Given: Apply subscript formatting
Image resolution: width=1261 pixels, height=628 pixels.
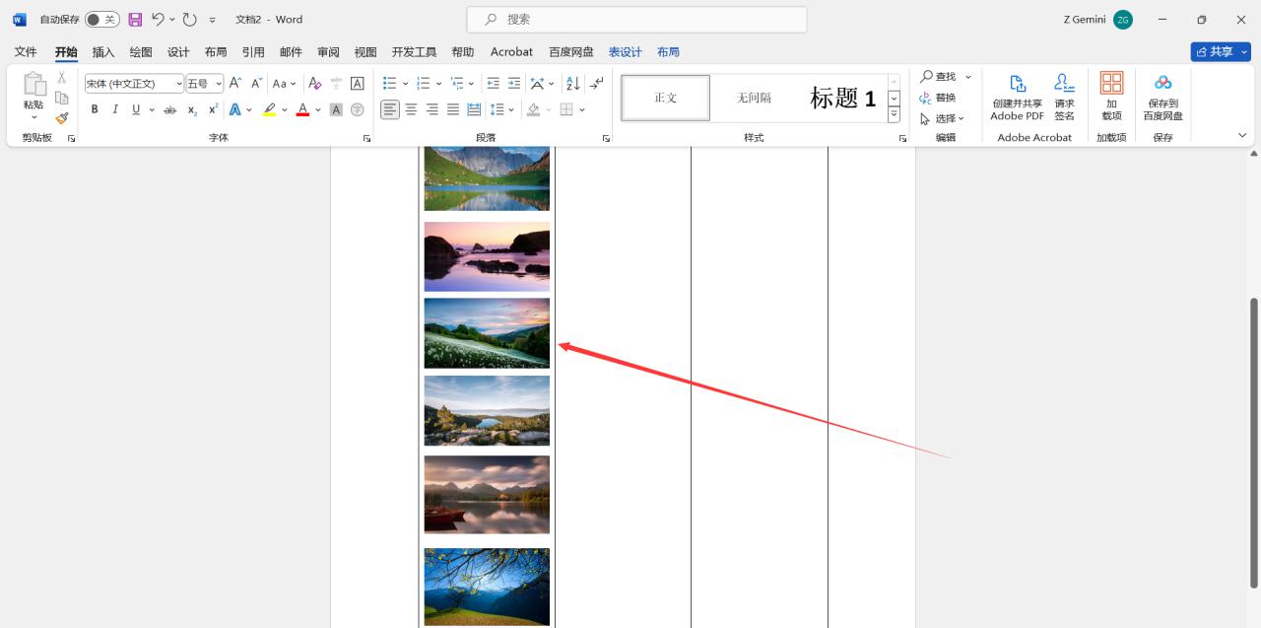Looking at the screenshot, I should 192,109.
